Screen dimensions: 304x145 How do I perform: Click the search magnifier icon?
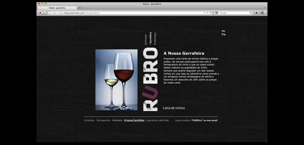pyautogui.click(x=251, y=13)
